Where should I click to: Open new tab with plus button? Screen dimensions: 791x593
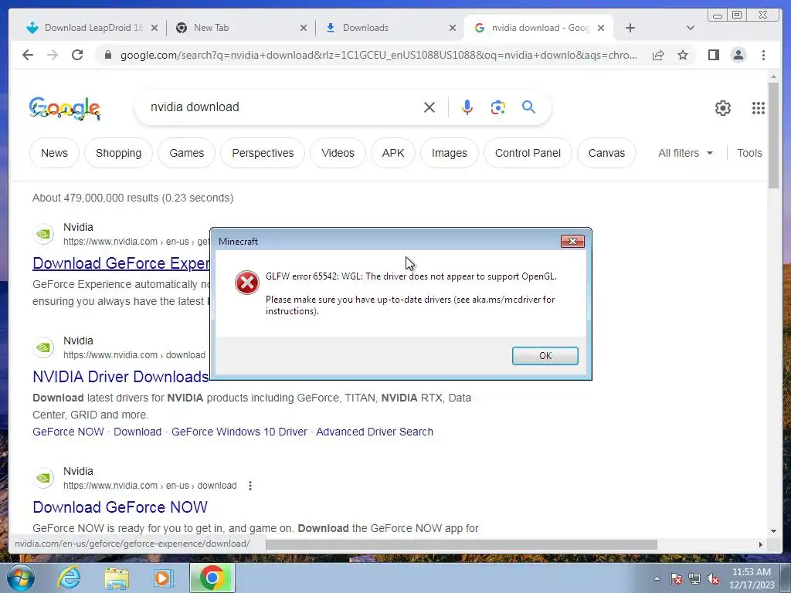click(x=630, y=28)
